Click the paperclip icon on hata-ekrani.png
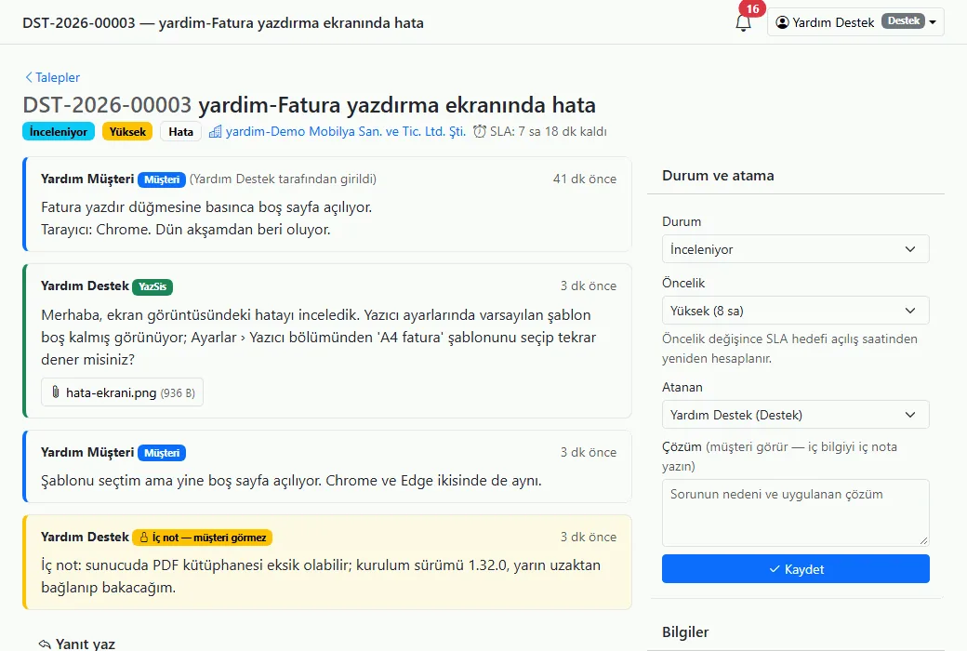Image resolution: width=967 pixels, height=651 pixels. (x=56, y=392)
